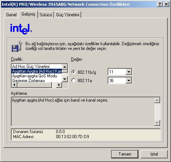Viewport: 171px width, 162px height.
Task: Confirm with the Tamam button
Action: 125,154
